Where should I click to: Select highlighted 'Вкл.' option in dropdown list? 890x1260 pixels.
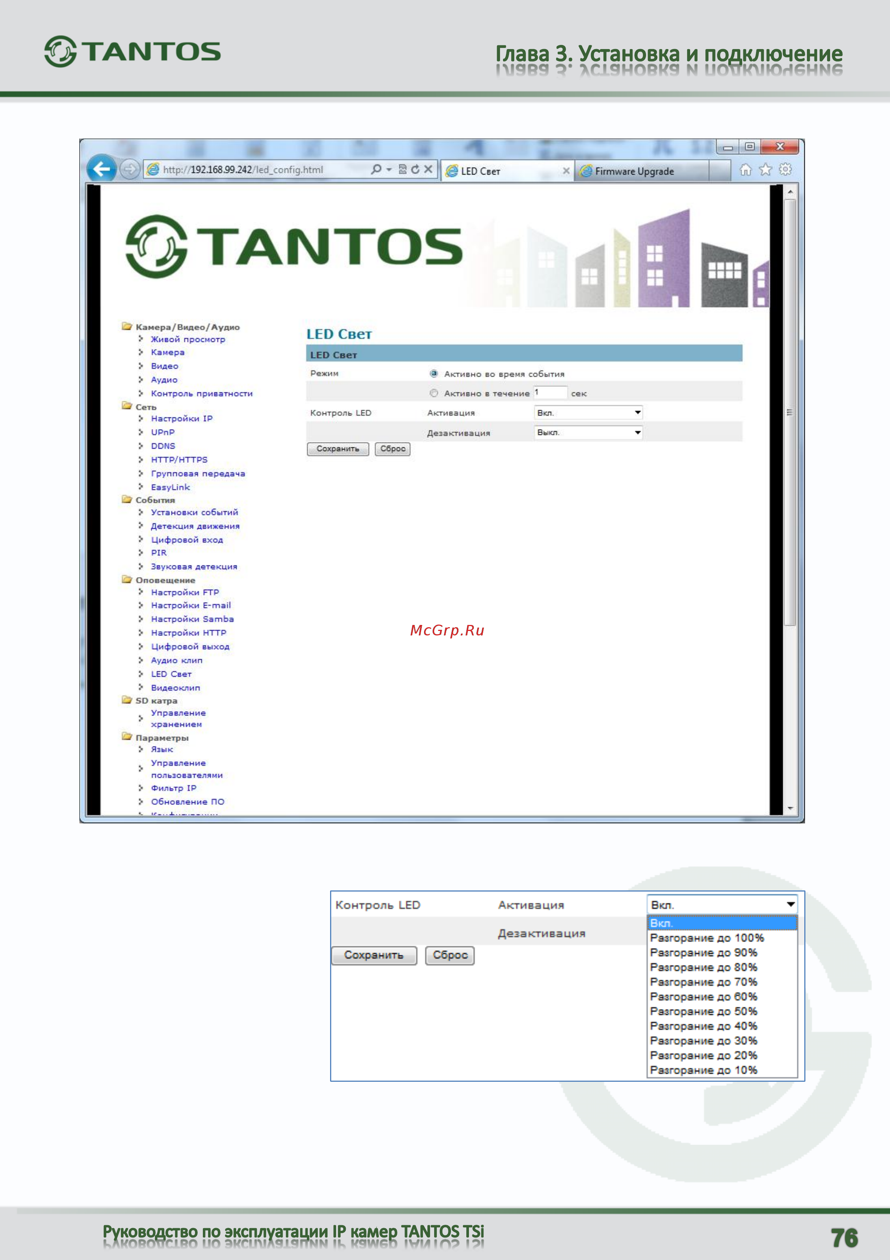tap(722, 923)
